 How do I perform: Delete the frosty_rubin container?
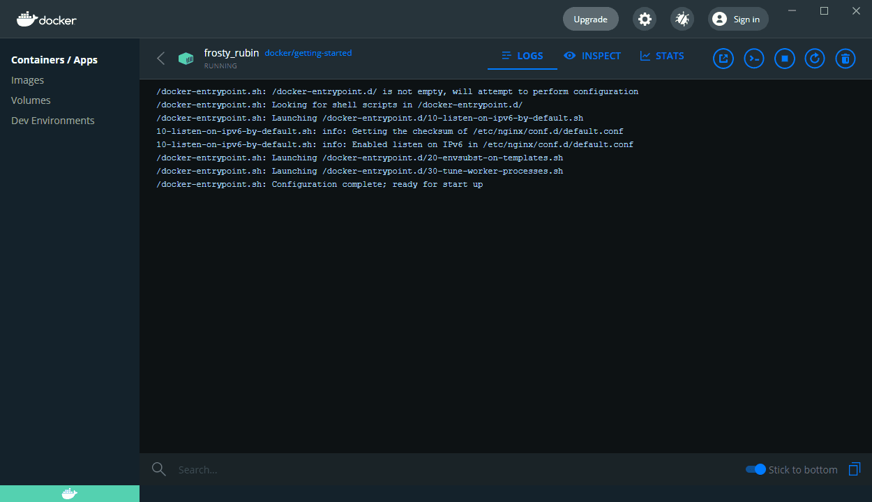click(845, 59)
